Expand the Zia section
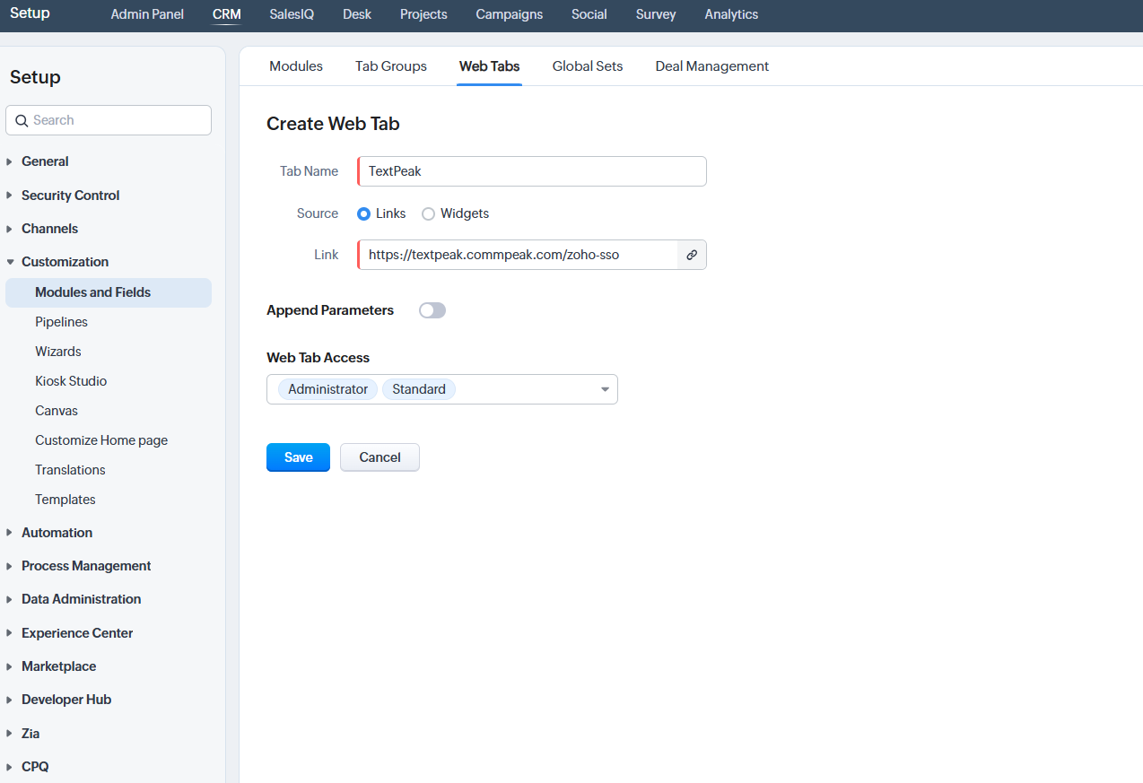 click(31, 734)
